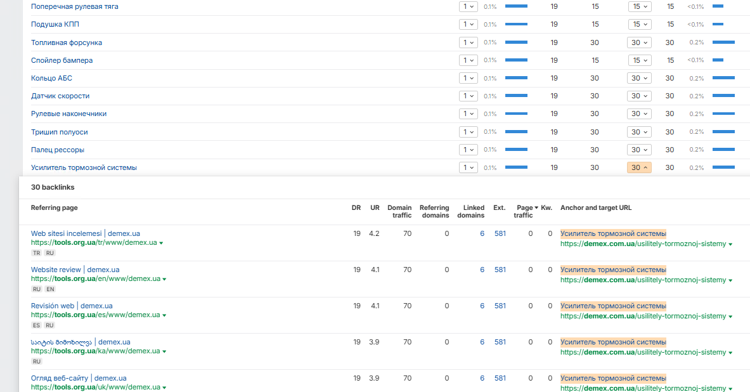Expand the '1' referring domains dropdown for Кольцо АБС
750x392 pixels.
(469, 78)
